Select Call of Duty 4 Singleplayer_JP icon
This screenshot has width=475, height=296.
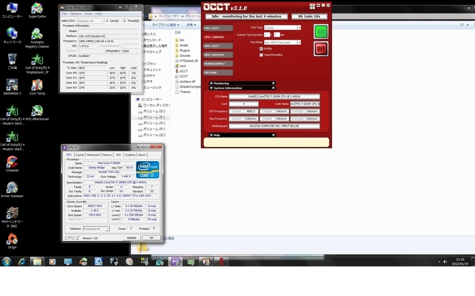(37, 63)
